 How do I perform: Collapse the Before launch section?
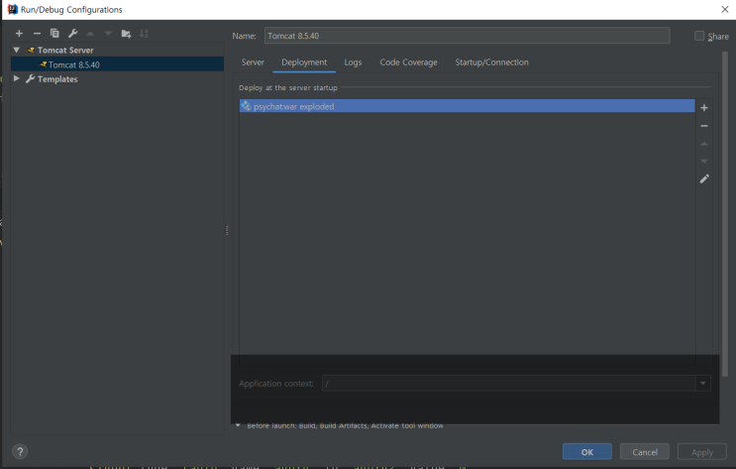(x=238, y=425)
